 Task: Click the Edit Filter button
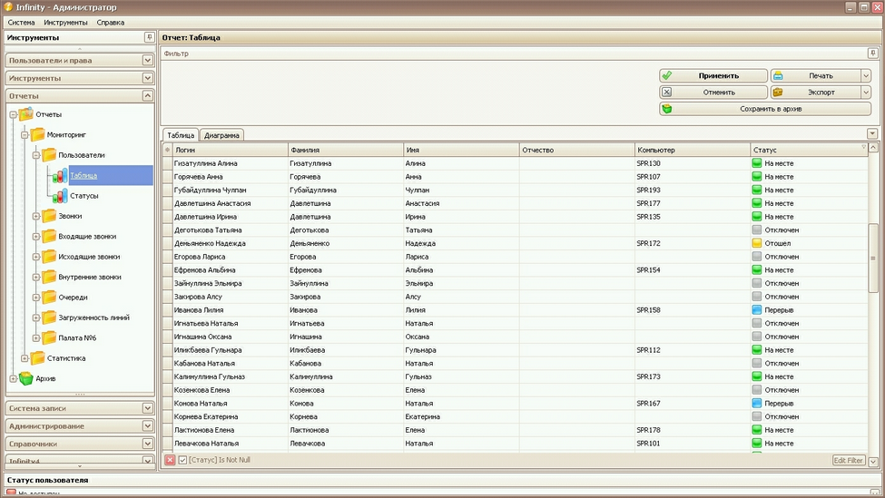(849, 460)
